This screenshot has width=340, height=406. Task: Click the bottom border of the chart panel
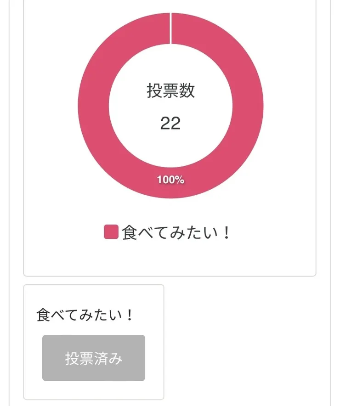[170, 276]
